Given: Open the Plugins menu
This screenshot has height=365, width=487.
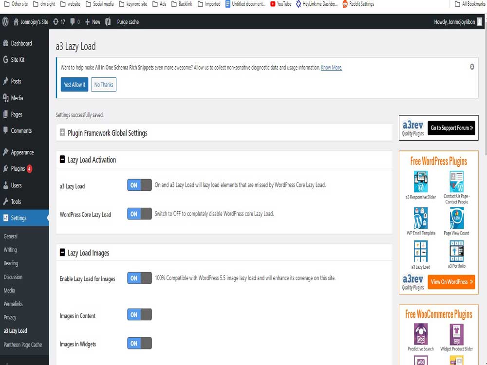Looking at the screenshot, I should pos(24,169).
